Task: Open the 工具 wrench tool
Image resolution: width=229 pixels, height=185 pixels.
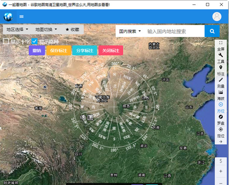Action: pos(221,55)
